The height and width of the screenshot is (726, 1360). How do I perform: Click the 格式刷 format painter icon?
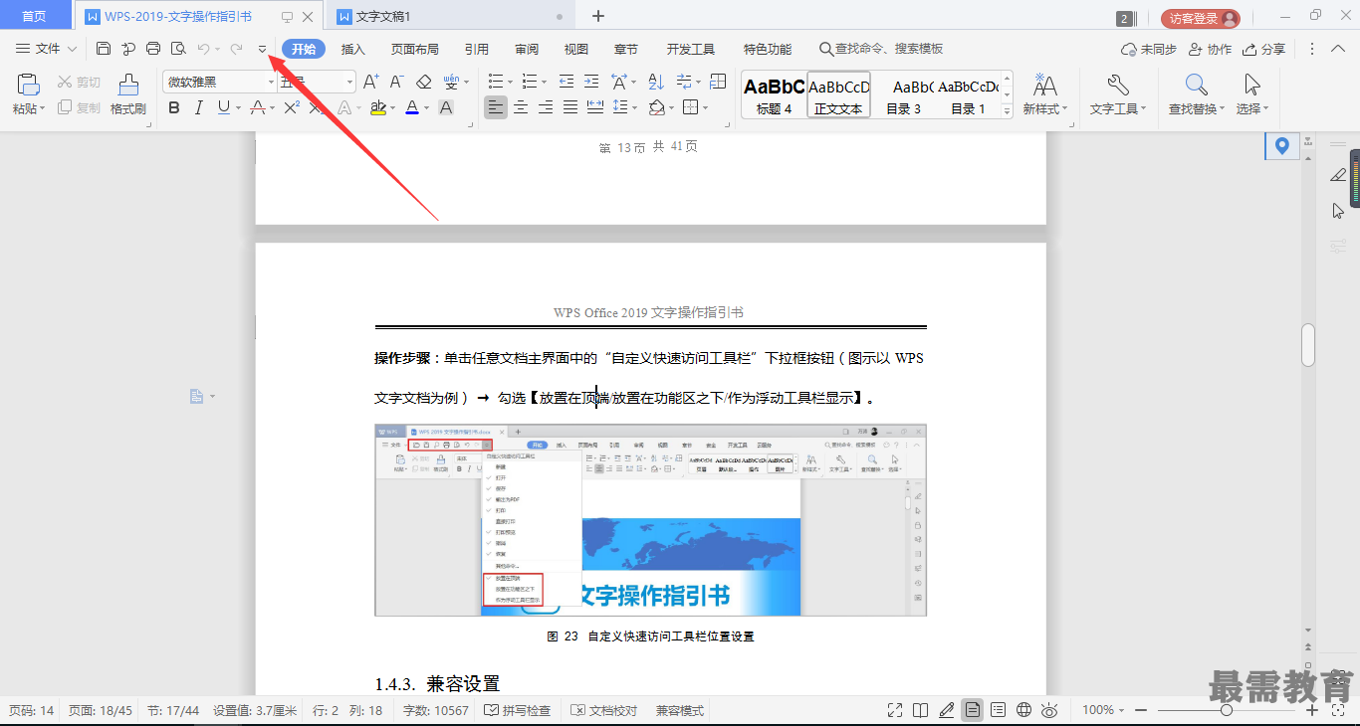click(128, 86)
